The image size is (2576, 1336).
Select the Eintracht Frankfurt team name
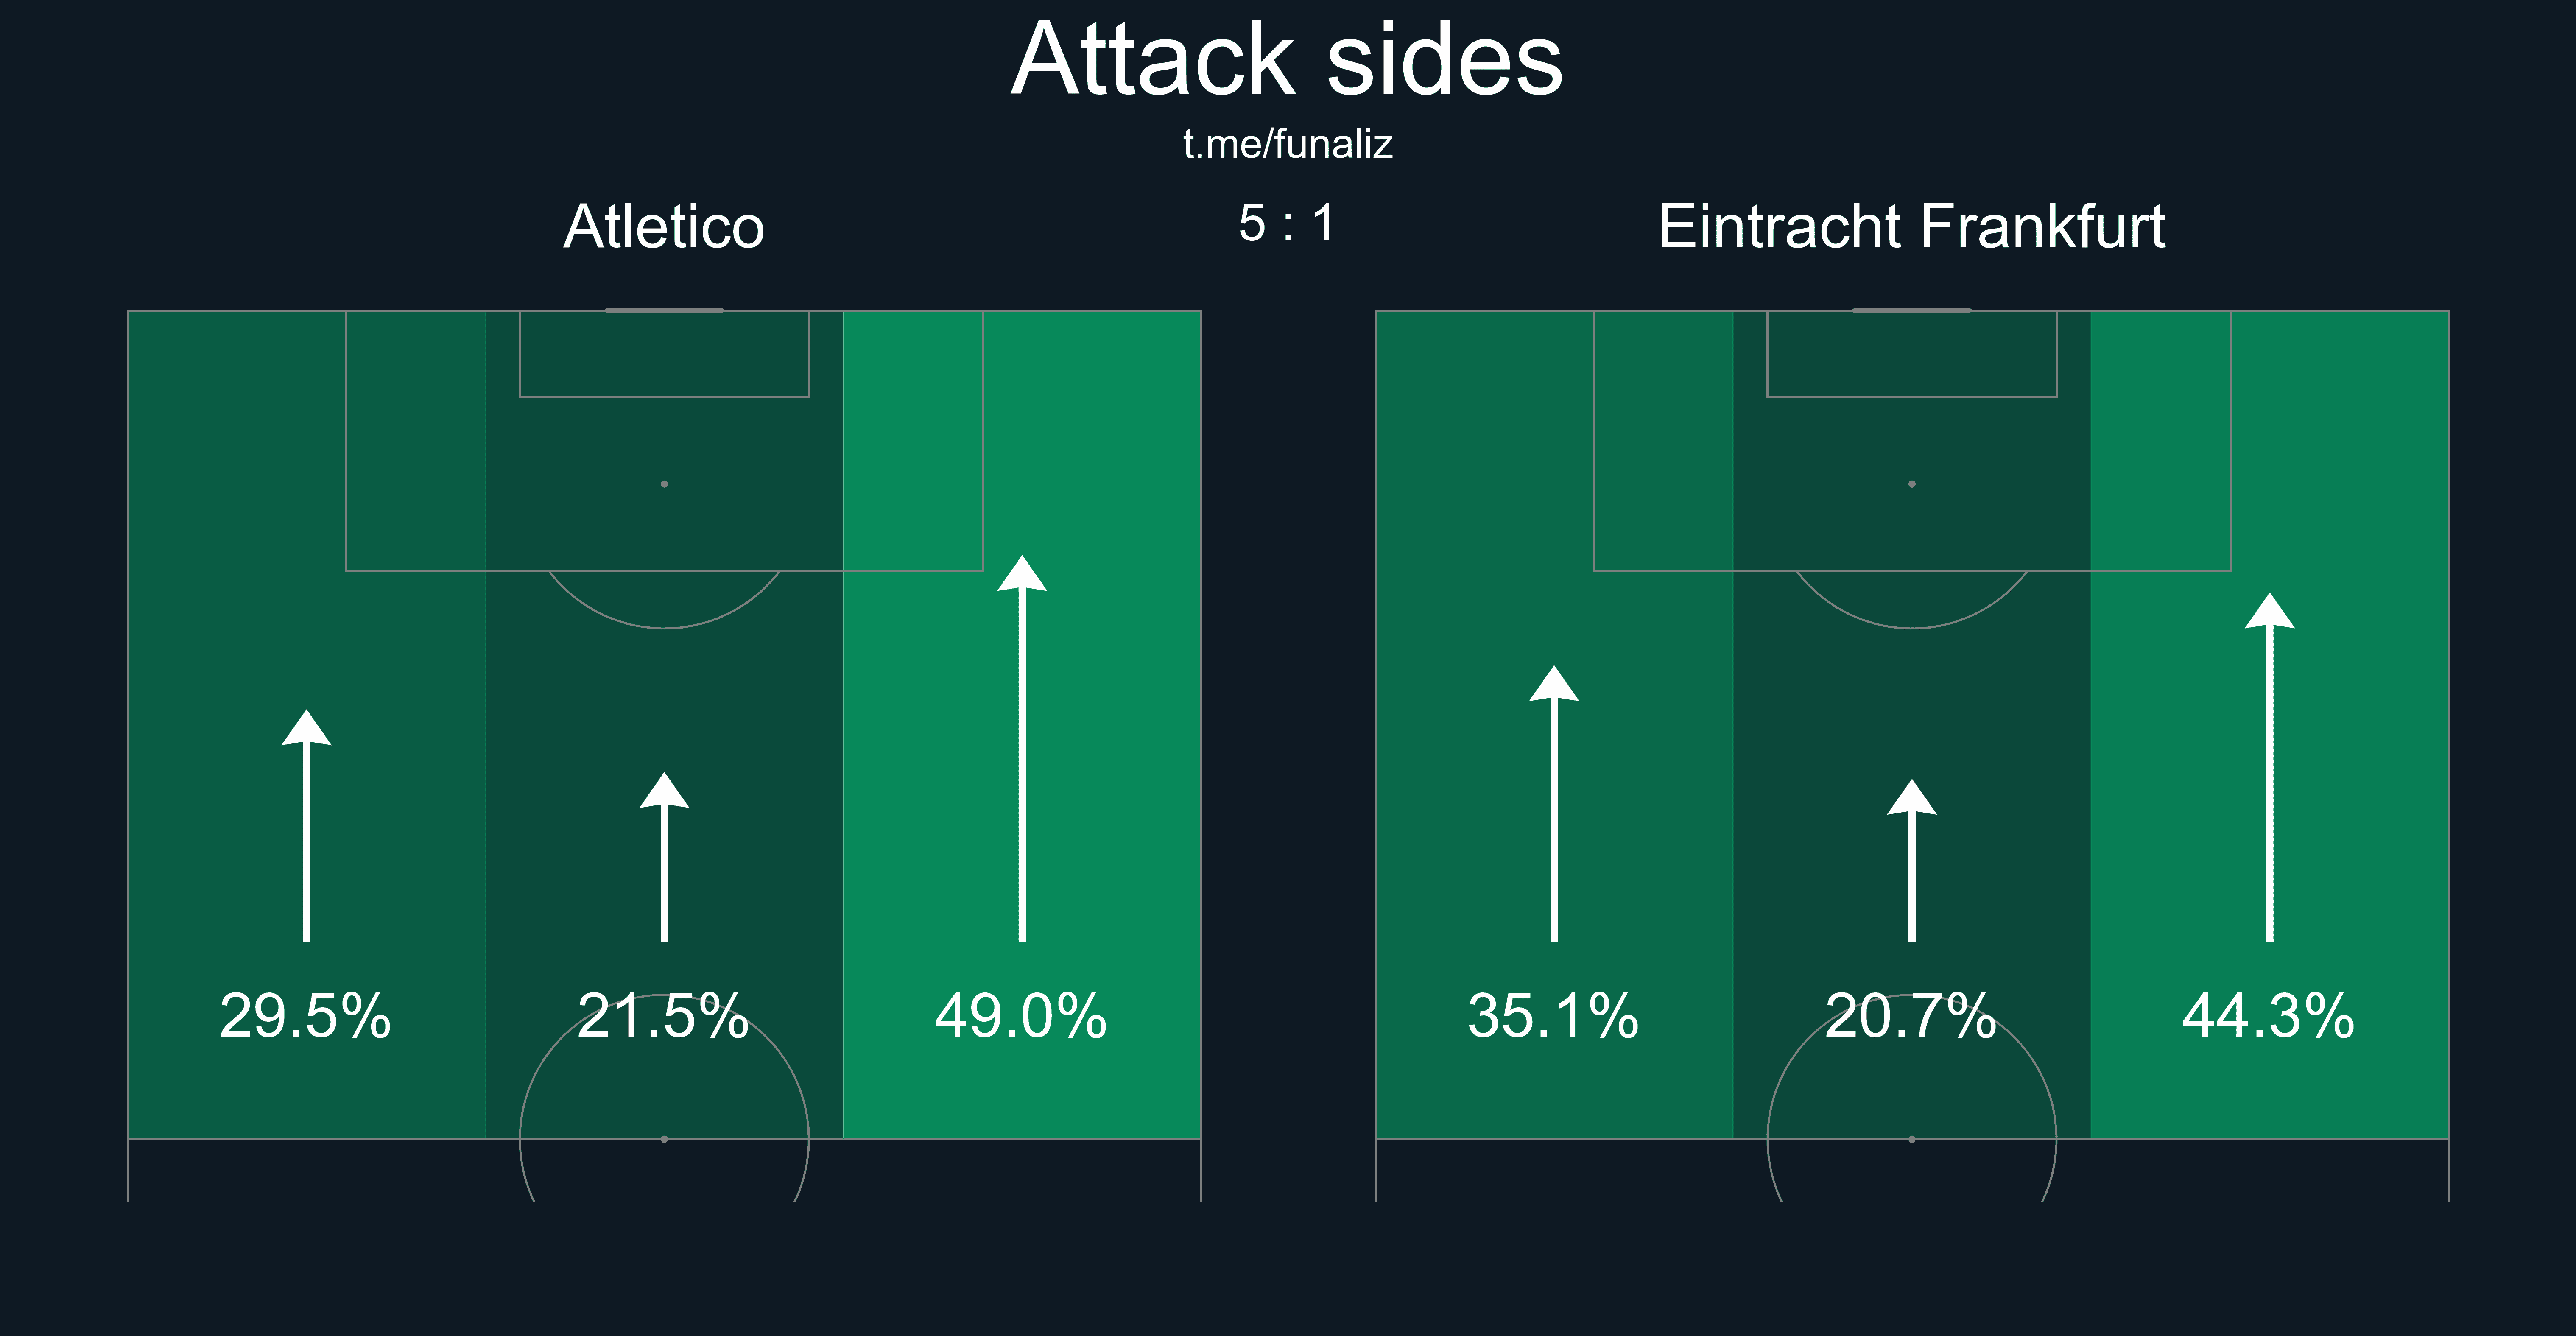[x=1912, y=226]
